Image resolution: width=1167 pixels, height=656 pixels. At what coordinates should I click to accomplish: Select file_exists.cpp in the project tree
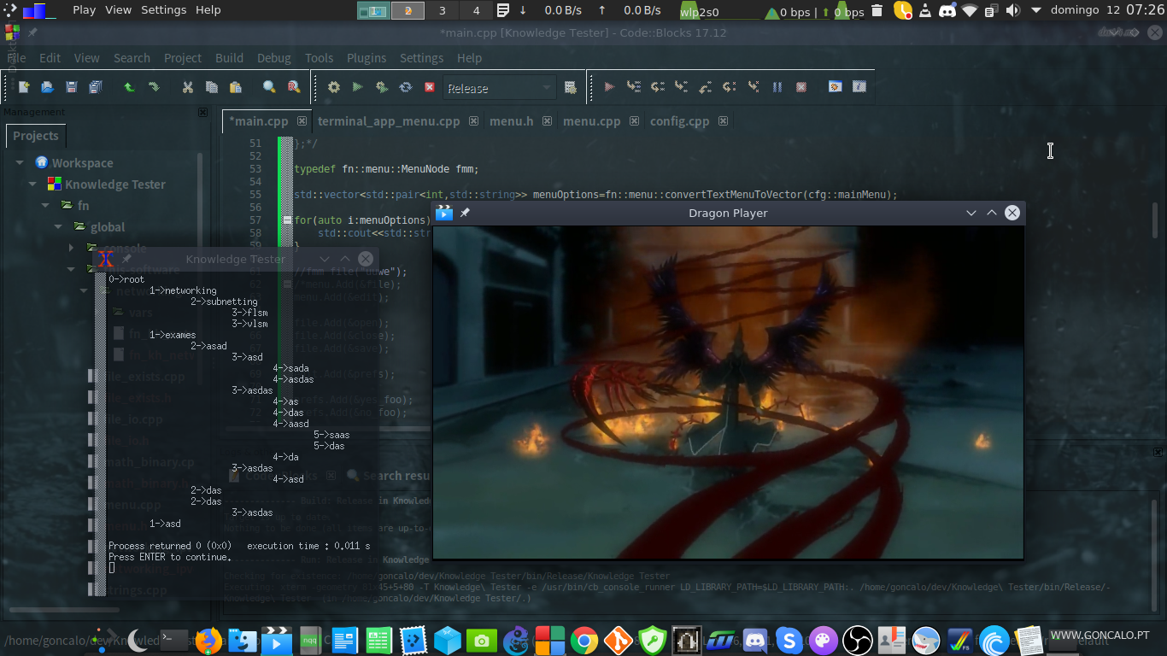(144, 377)
